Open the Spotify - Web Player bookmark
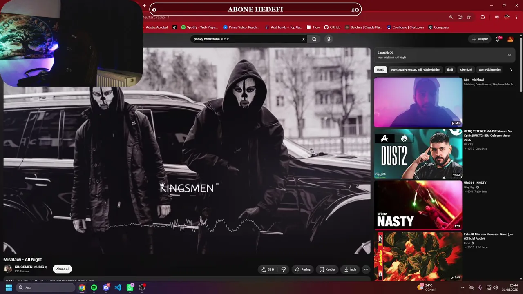This screenshot has height=294, width=523. coord(199,27)
